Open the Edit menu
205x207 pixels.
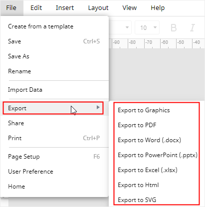36,8
